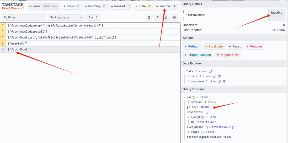This screenshot has height=143, width=288.
Task: Click the query Filter search field
Action: (x=24, y=17)
